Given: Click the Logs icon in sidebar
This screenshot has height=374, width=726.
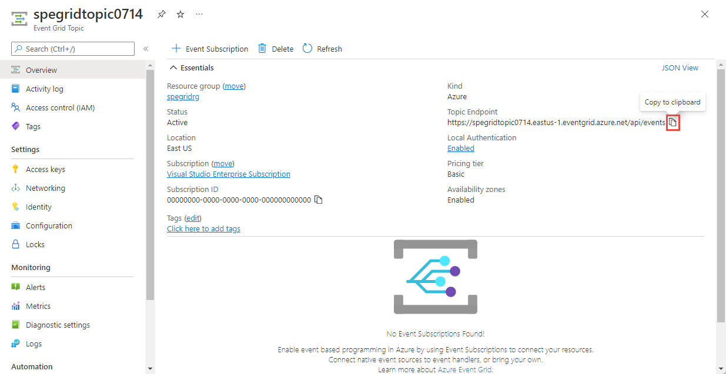Looking at the screenshot, I should click(16, 343).
